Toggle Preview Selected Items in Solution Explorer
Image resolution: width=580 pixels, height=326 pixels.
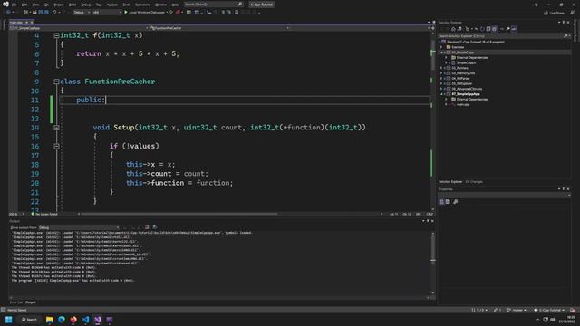(514, 29)
